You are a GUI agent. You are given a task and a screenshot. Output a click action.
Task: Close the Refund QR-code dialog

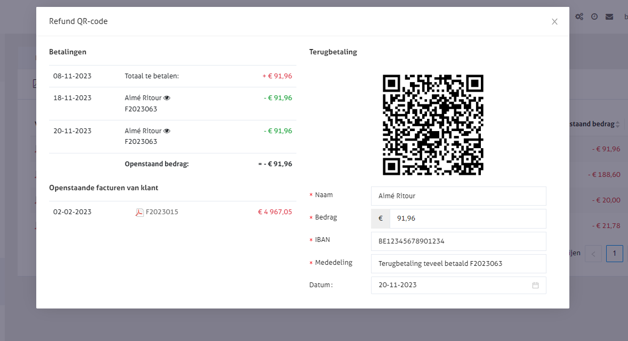[554, 22]
